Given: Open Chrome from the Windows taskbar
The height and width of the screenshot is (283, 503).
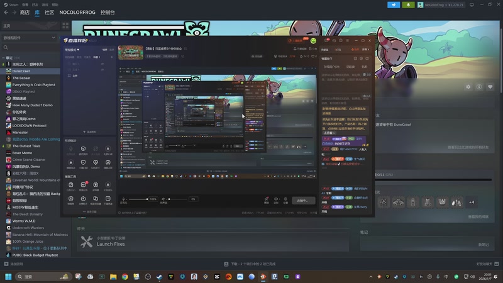Looking at the screenshot, I should pos(124,277).
